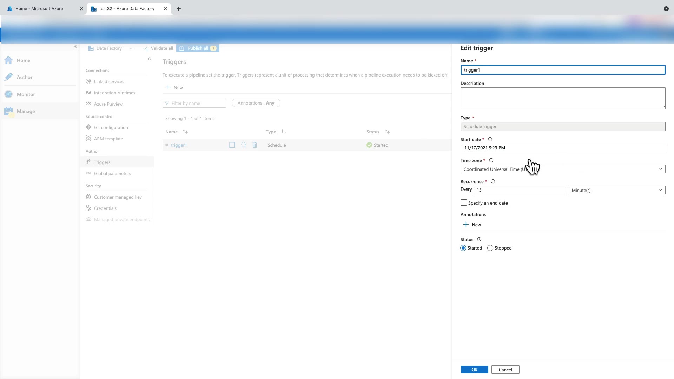Click Cancel in Edit trigger panel
674x379 pixels.
click(x=505, y=370)
